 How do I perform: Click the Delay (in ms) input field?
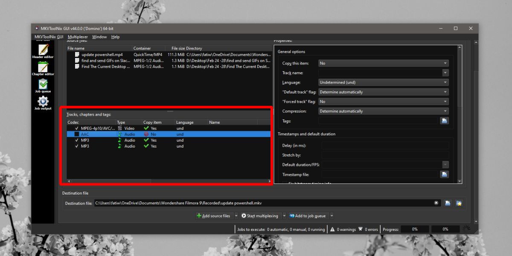[x=385, y=145]
